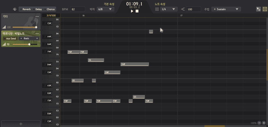Screen dimensions: 268x127
Task: Select the first F4# note block
Action: [x=73, y=52]
